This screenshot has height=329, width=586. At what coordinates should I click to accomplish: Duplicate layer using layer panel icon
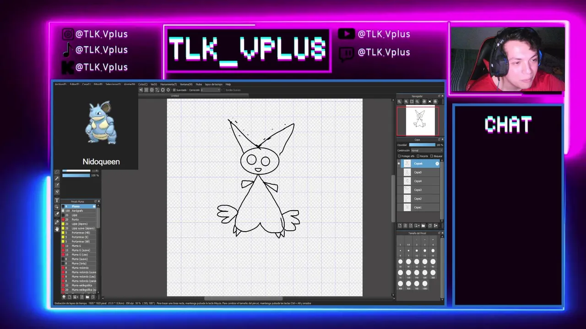430,225
